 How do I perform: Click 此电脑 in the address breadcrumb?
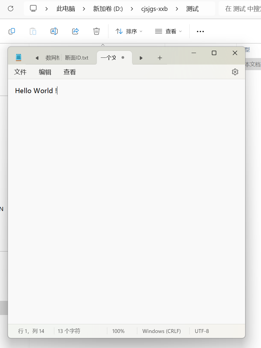(66, 9)
